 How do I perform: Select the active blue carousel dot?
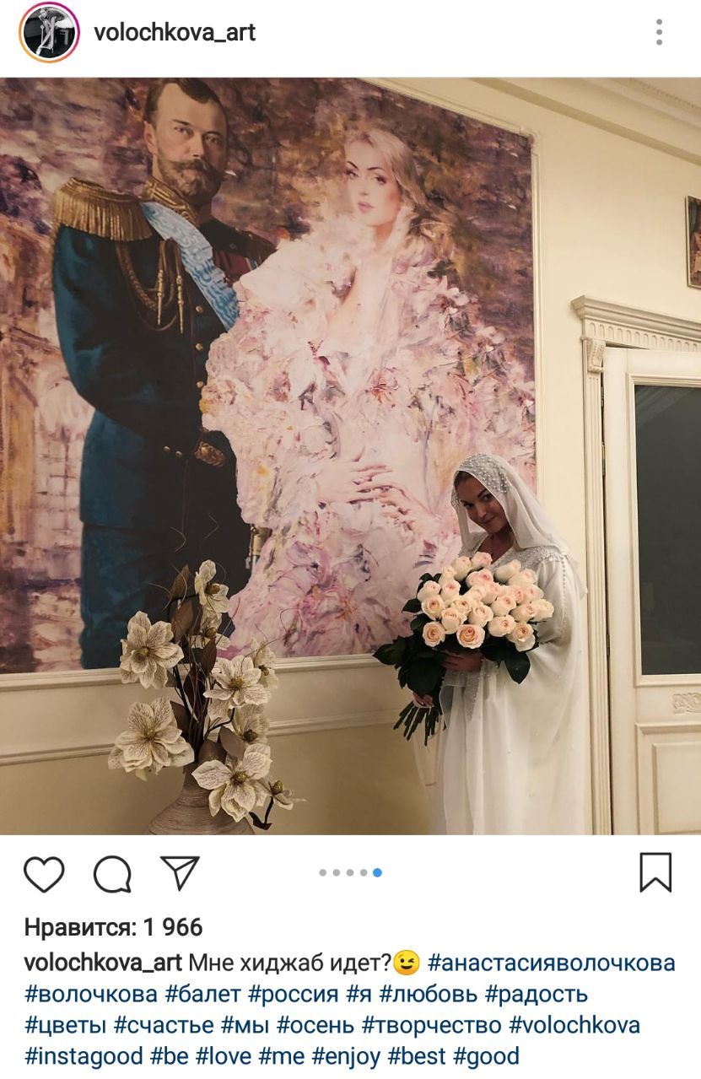coord(377,873)
